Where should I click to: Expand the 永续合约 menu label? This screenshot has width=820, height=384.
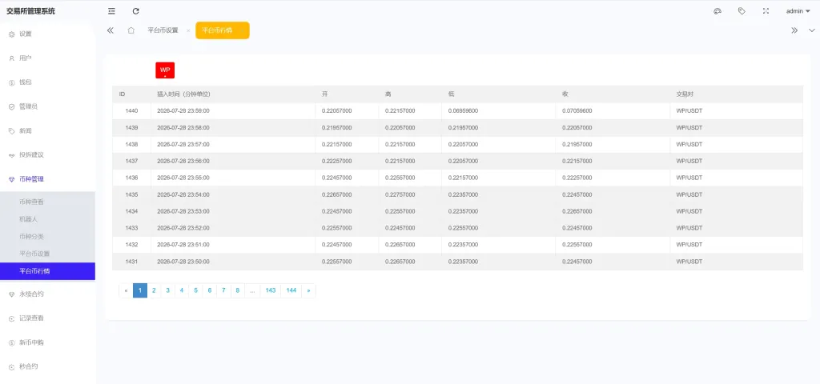(32, 294)
